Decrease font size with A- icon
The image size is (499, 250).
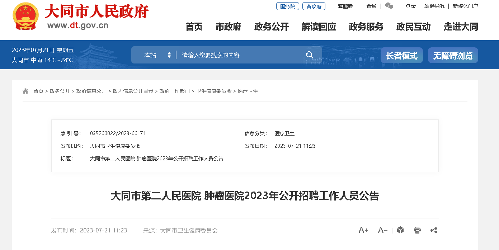pyautogui.click(x=383, y=230)
